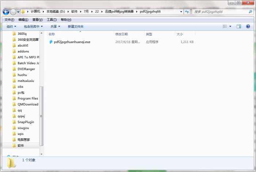This screenshot has width=256, height=172.
Task: Click the navigation pane scroll down arrow
Action: point(41,154)
